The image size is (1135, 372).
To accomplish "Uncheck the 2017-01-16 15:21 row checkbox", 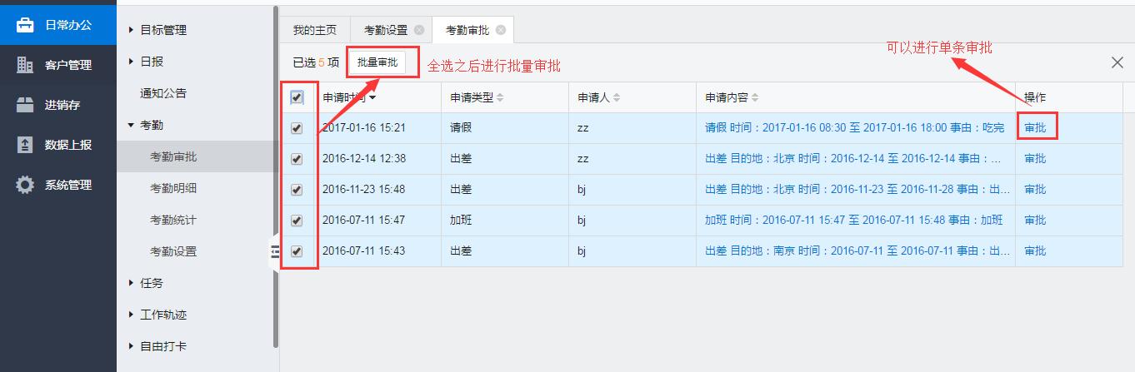I will point(297,128).
